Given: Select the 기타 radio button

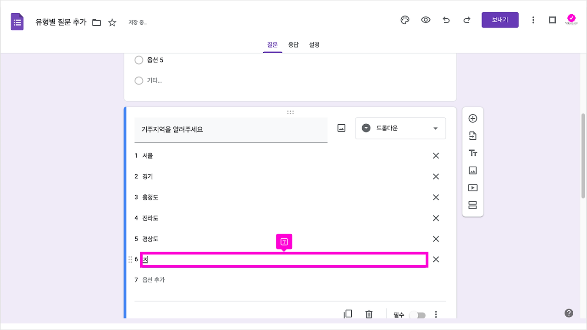Looking at the screenshot, I should tap(139, 81).
